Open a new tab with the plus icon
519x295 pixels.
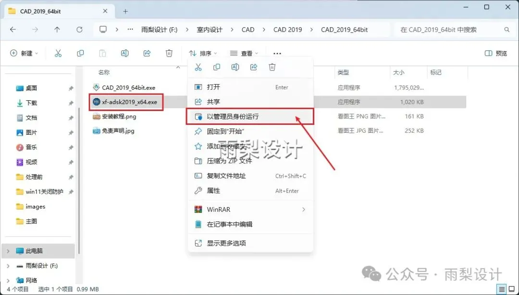125,11
